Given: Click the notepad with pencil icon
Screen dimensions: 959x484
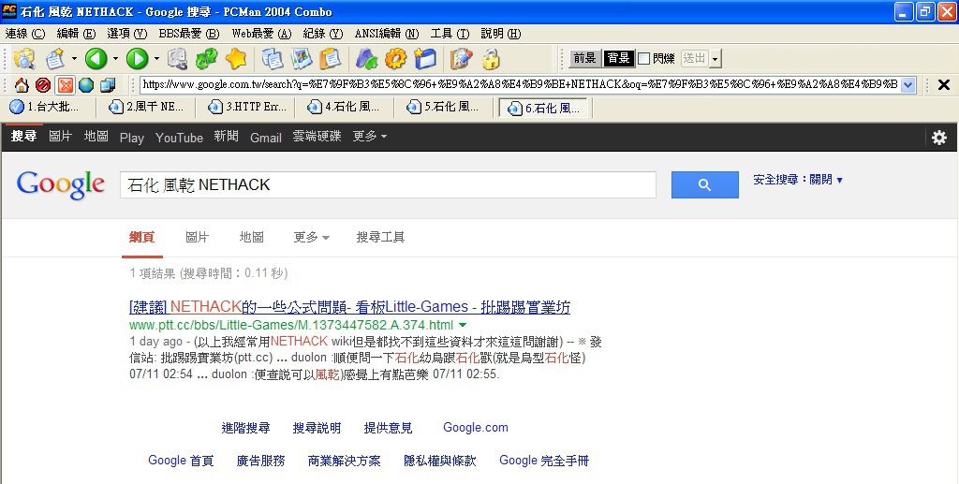Looking at the screenshot, I should click(462, 59).
